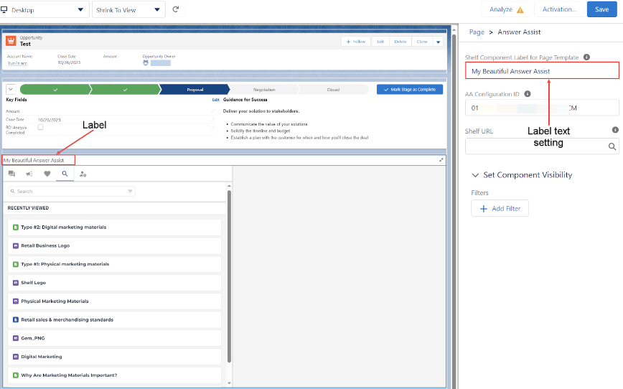This screenshot has height=389, width=623.
Task: Click the Digital marketing materials item icon
Action: pos(16,228)
